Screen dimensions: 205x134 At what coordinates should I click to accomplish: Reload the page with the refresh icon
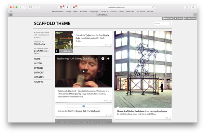coord(153,7)
